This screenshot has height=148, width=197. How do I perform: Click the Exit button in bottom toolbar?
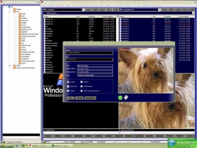[x=190, y=136]
